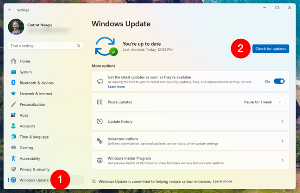Click Pause for 1 week button
300x193 pixels.
click(x=258, y=102)
